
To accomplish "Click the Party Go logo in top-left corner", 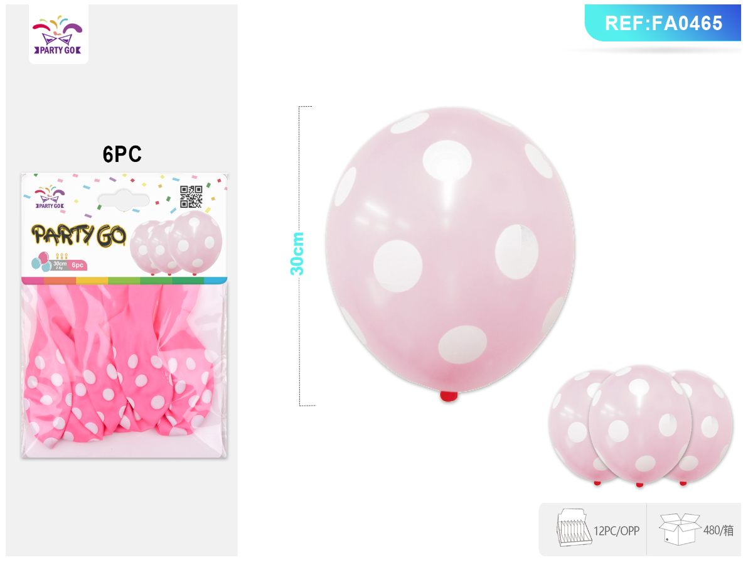I will coord(58,34).
